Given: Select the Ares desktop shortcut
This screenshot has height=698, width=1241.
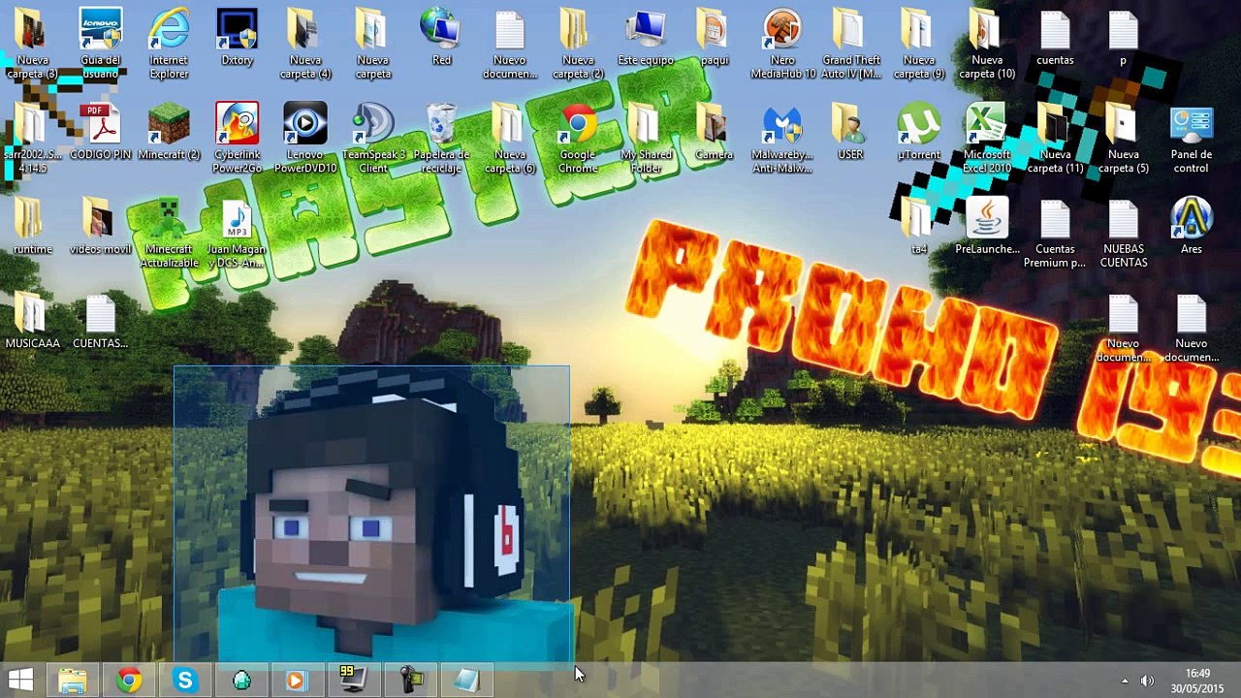Looking at the screenshot, I should (1192, 226).
